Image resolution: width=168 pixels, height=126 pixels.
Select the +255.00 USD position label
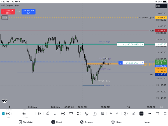point(131,63)
